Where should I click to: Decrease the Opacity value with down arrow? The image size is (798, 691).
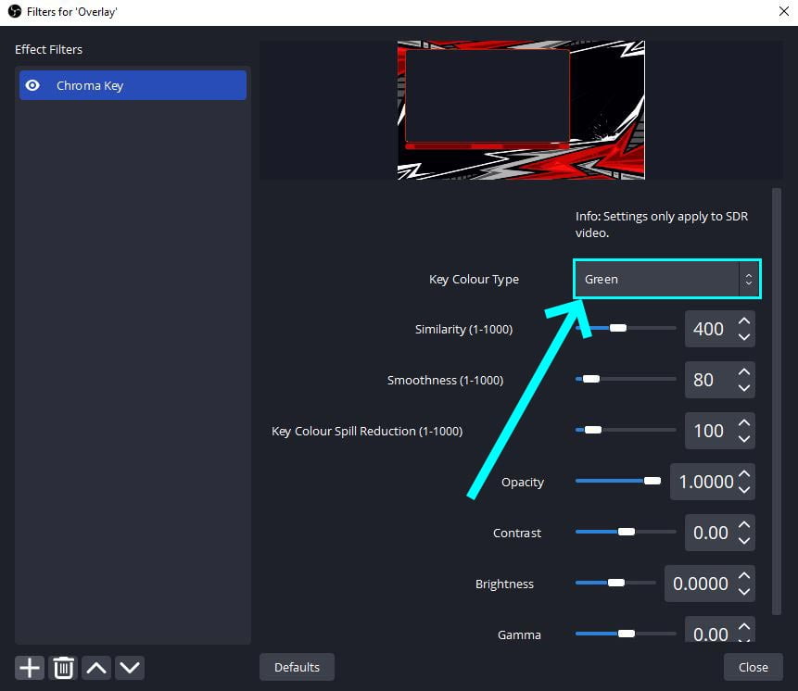743,490
